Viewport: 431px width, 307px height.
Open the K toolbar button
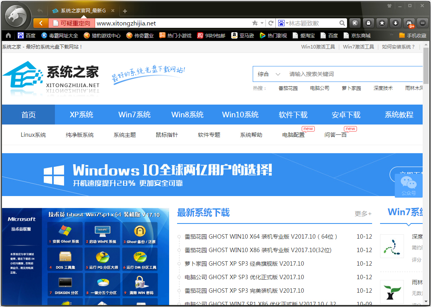(x=355, y=23)
